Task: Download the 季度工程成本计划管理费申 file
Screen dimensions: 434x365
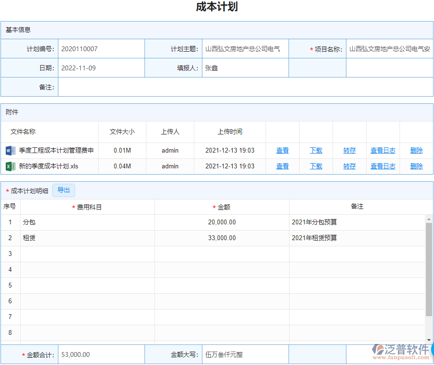Action: 315,150
